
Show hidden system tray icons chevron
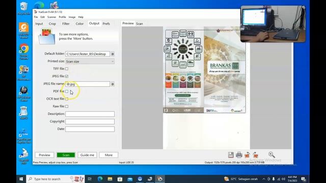coord(264,179)
